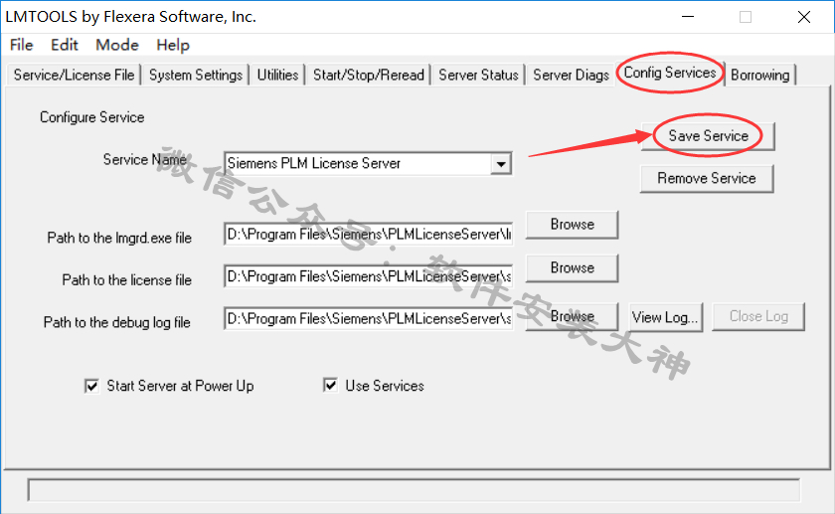Switch to the System Settings tab
Image resolution: width=835 pixels, height=514 pixels.
(x=196, y=76)
